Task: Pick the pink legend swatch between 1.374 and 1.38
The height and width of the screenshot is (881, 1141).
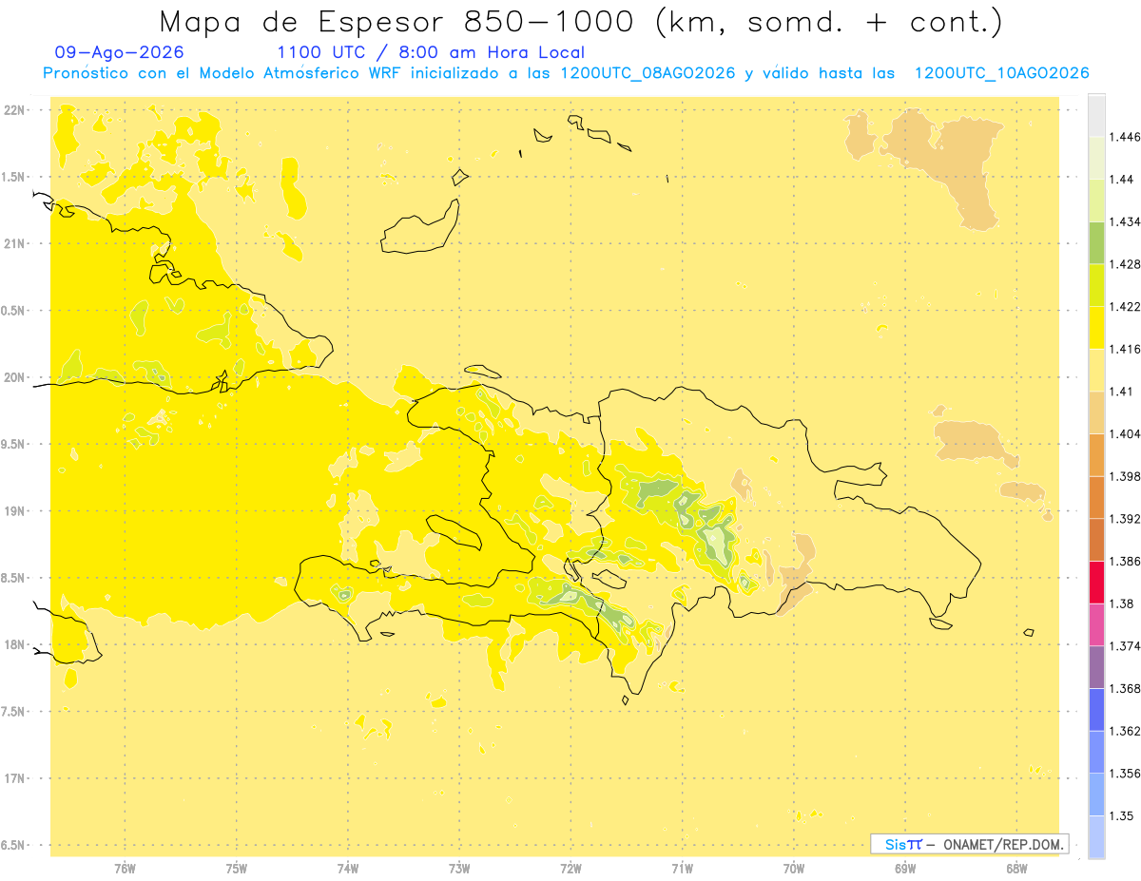Action: (1096, 624)
